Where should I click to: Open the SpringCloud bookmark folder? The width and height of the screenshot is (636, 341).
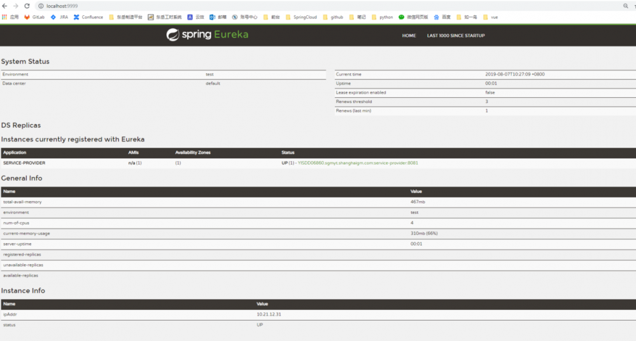coord(301,17)
